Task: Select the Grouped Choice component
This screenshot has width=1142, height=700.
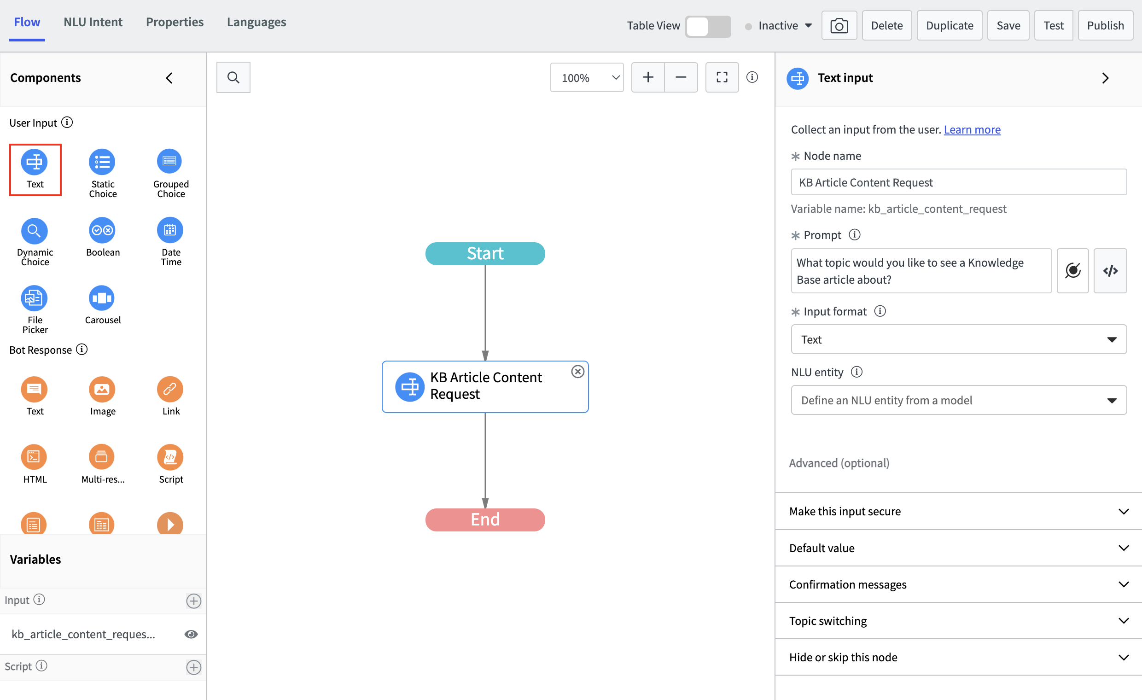Action: pyautogui.click(x=170, y=173)
